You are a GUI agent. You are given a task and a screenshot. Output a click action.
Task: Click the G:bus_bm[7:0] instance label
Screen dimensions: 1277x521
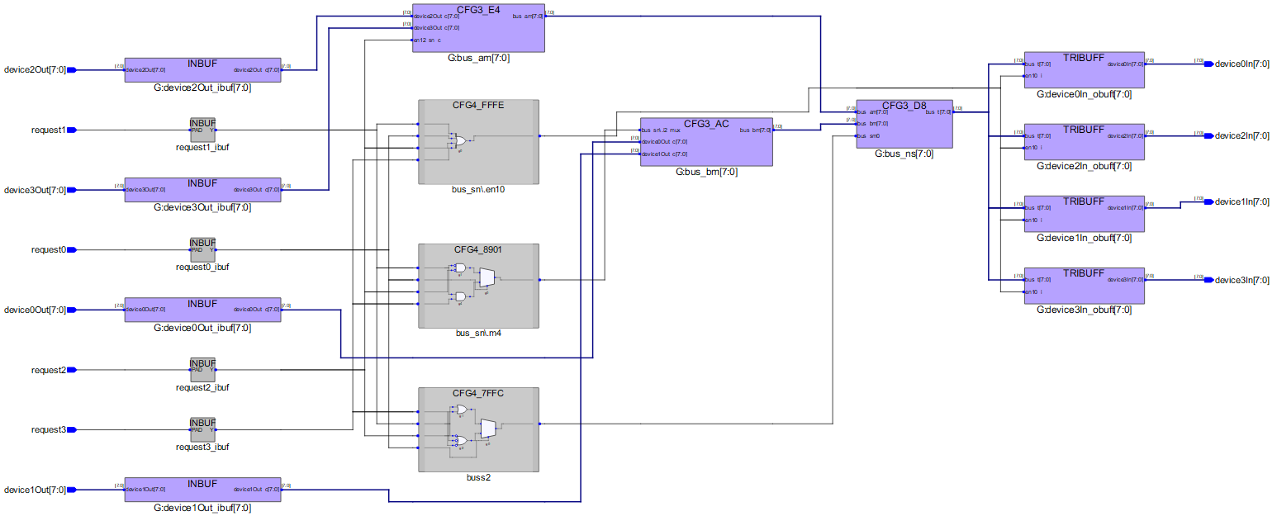(707, 172)
